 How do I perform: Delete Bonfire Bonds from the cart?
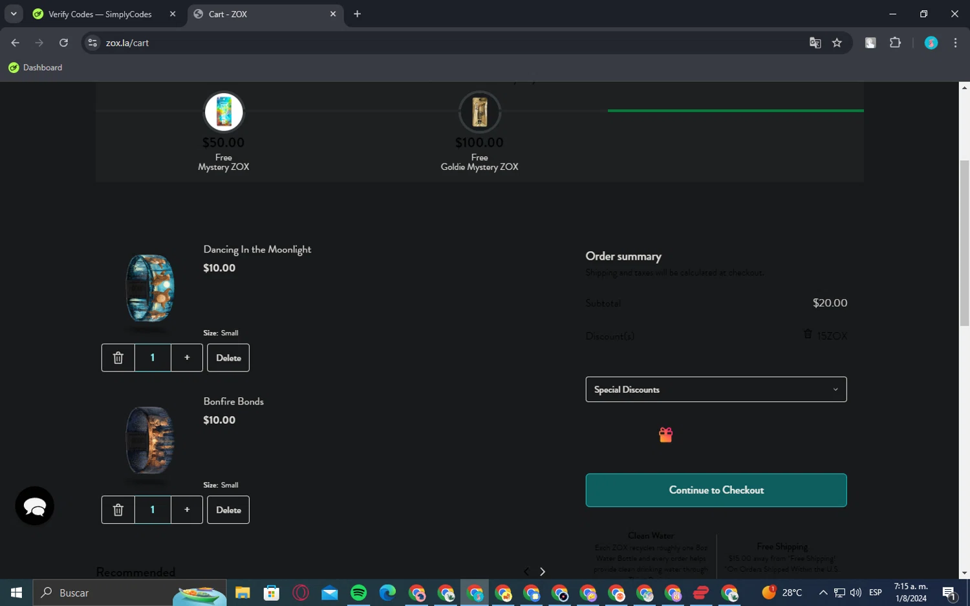pos(228,510)
